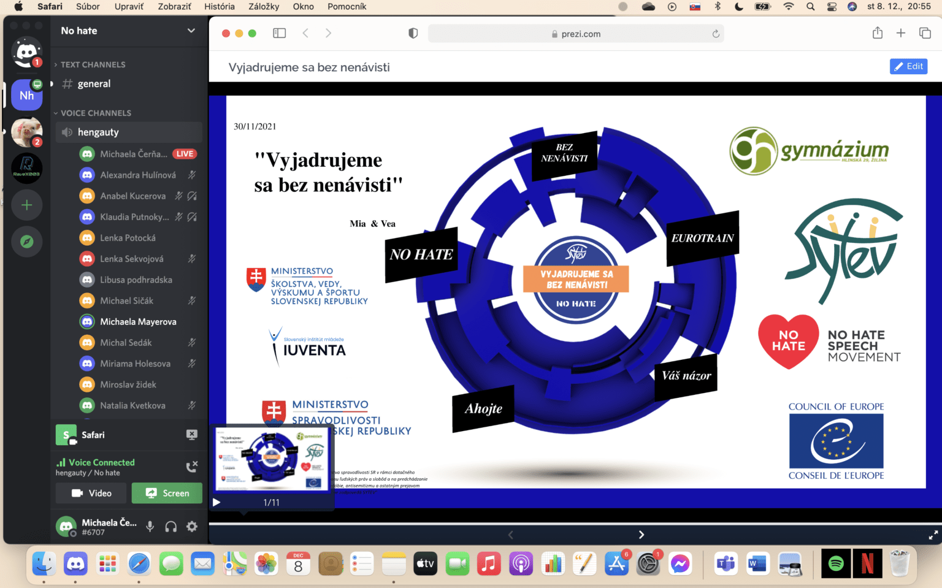Open Spotlight search in menu bar
942x588 pixels.
(811, 6)
